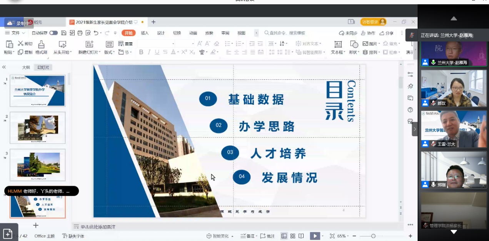Toggle the Auto Save (自动保存) switch
Screen dimensions: 489x241
[53, 33]
